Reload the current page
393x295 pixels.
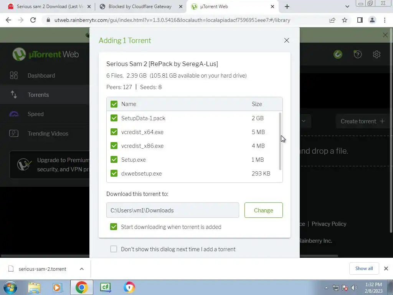33,20
